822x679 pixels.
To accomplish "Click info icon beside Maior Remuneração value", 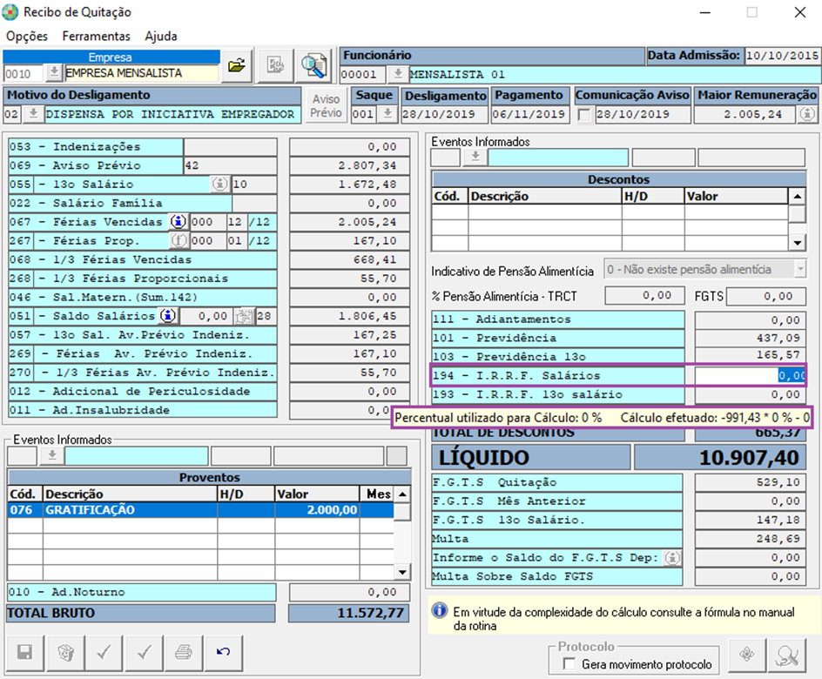I will click(x=807, y=114).
